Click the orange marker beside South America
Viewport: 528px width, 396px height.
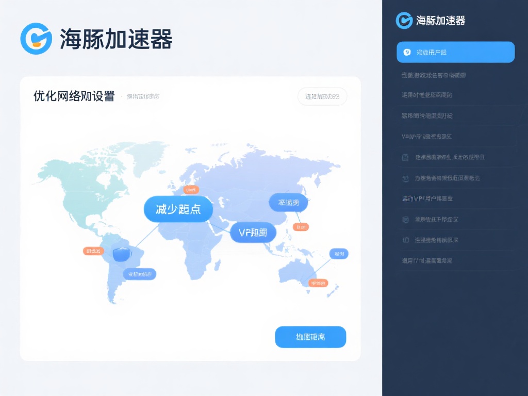[x=93, y=251]
